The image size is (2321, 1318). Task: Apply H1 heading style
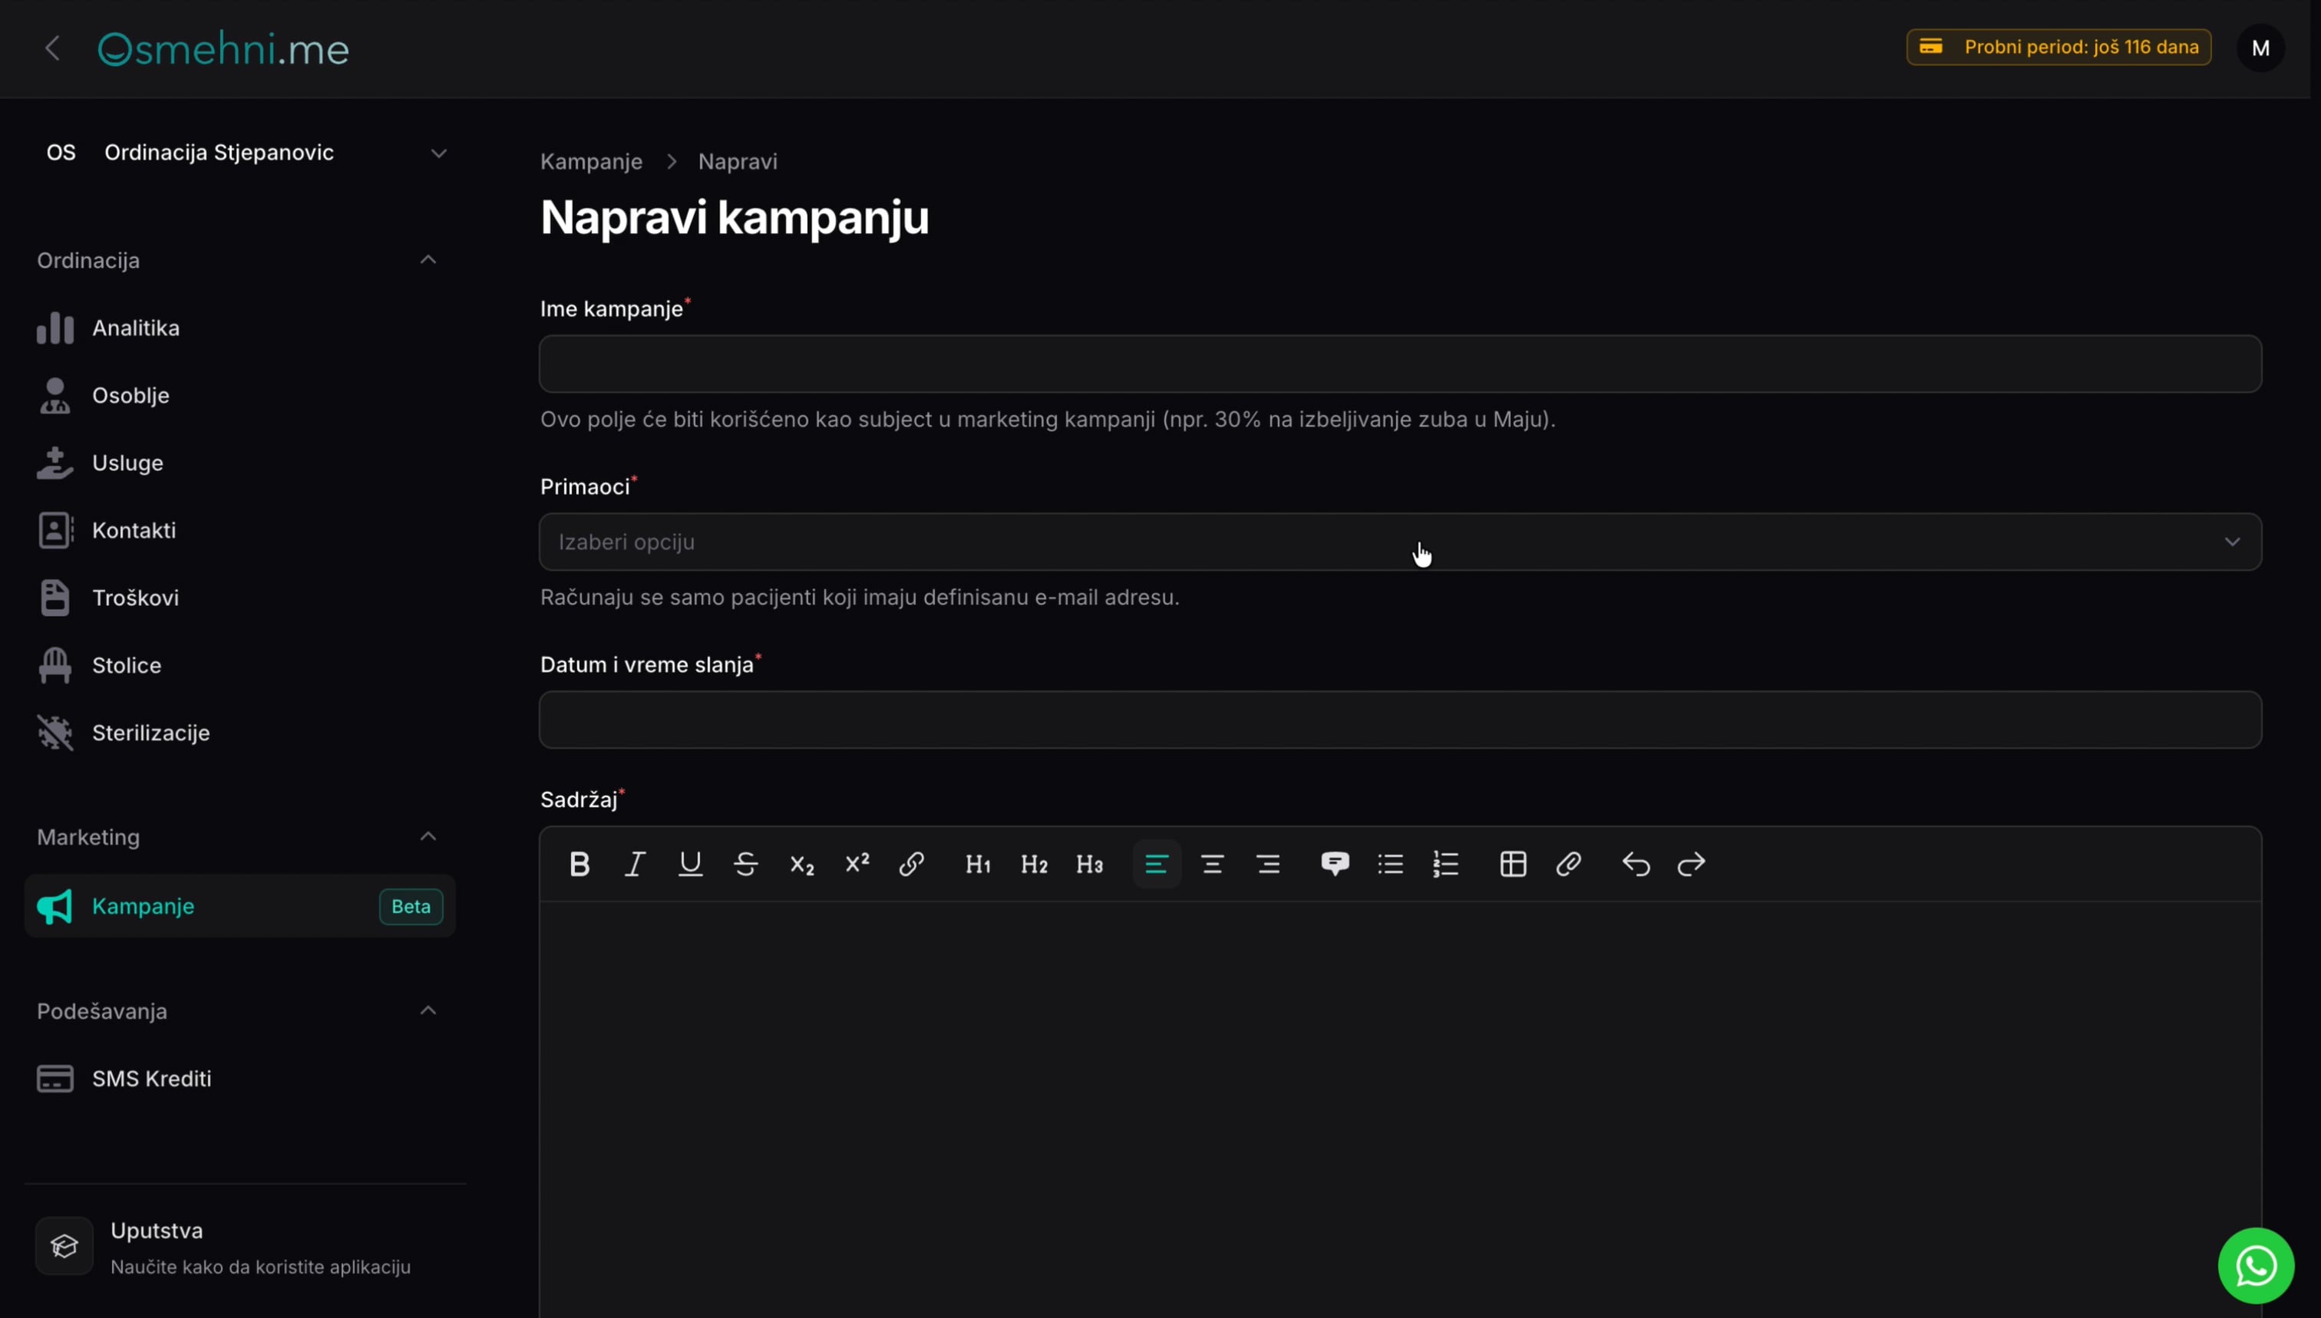978,865
